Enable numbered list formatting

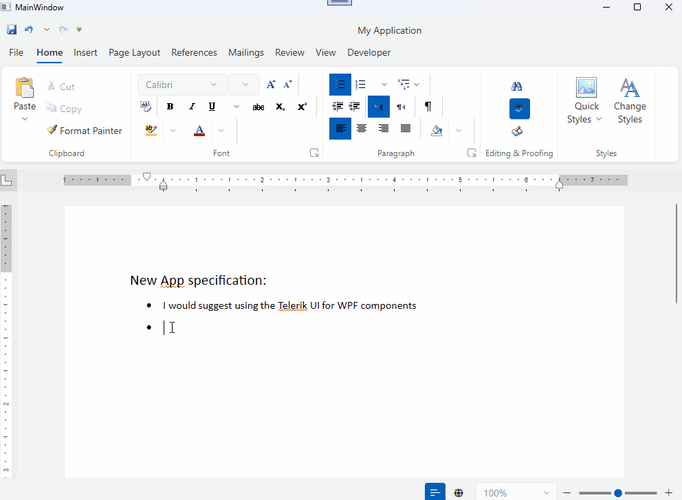(360, 84)
